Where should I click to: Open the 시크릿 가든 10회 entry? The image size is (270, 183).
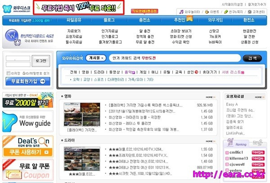140,174
